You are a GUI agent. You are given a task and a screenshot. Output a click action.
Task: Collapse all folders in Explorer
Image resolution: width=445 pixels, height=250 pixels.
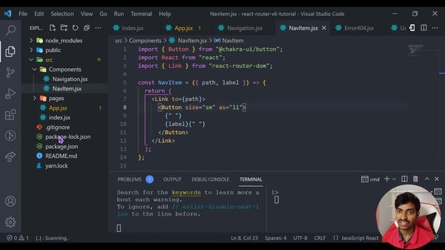pos(86,28)
